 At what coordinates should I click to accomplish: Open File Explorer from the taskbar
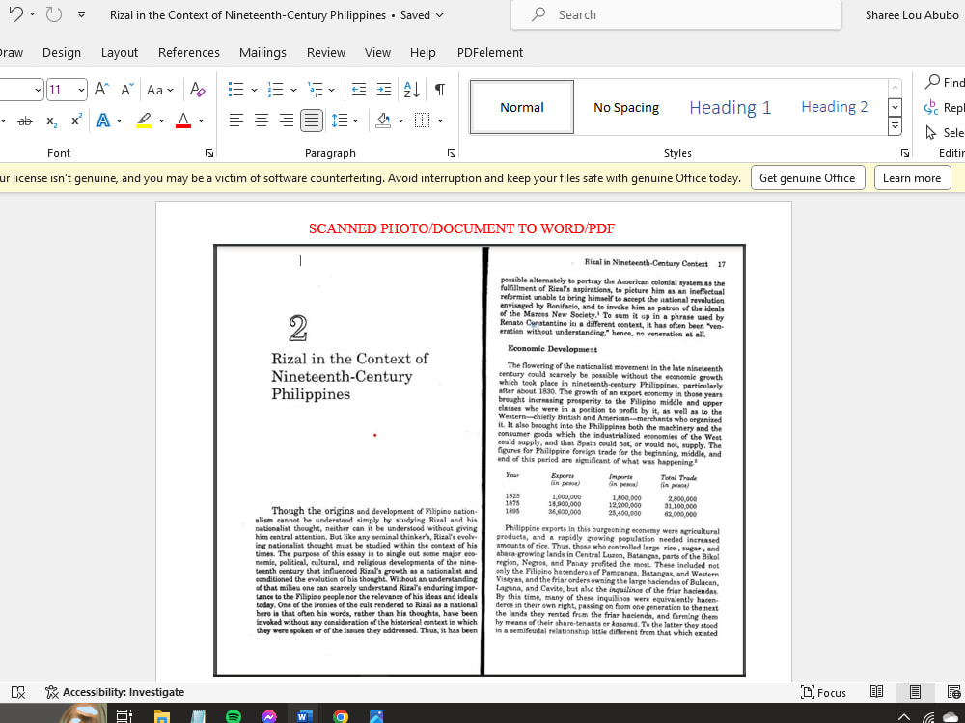[x=162, y=716]
